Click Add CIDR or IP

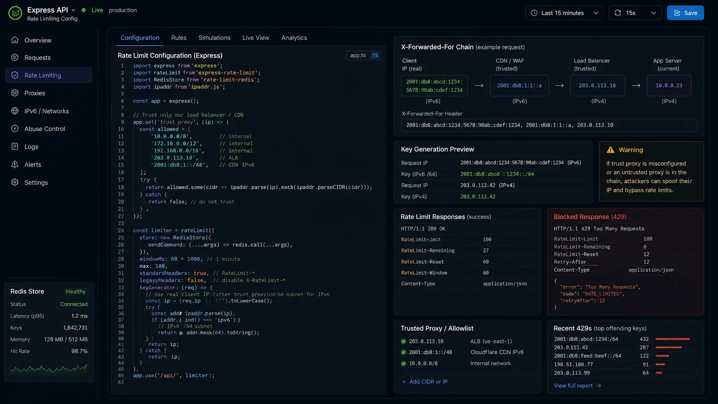pos(425,382)
